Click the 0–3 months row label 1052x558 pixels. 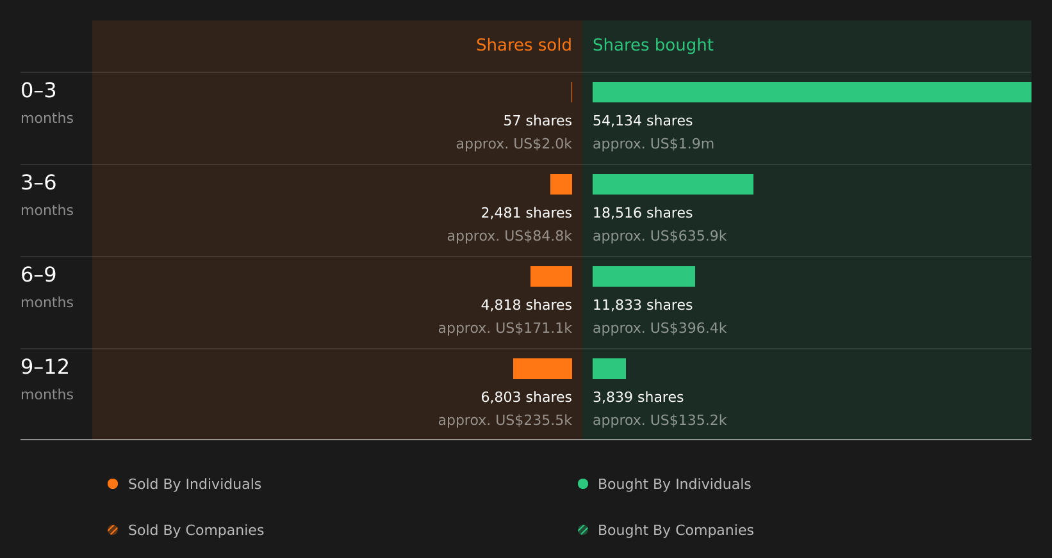(47, 103)
